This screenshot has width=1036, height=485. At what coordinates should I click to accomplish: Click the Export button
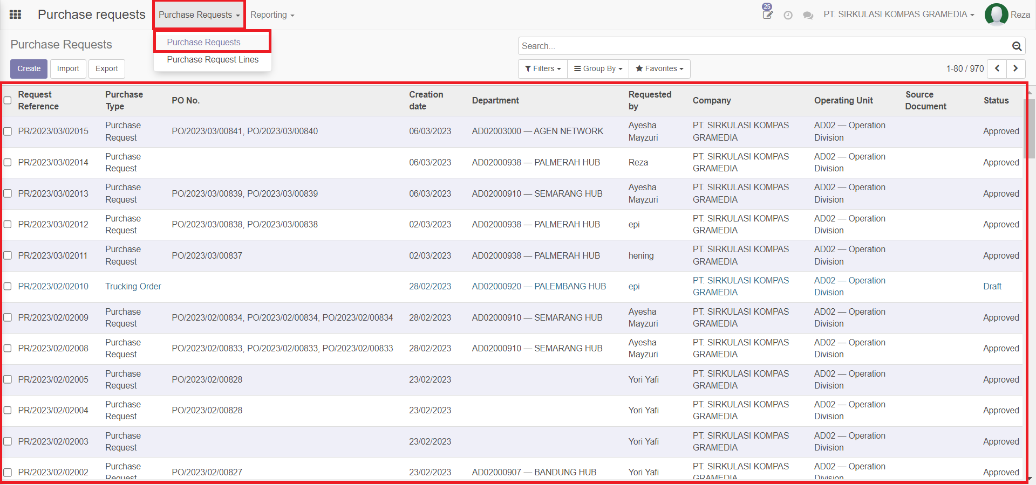point(107,68)
